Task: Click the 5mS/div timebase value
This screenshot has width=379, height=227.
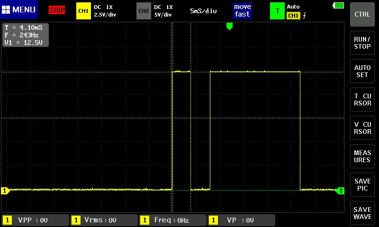Action: (x=203, y=11)
